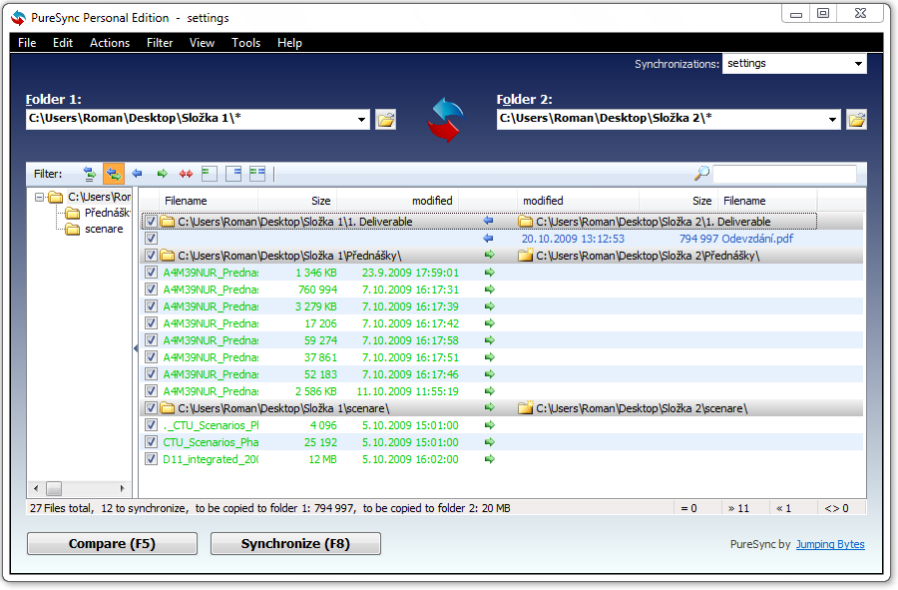This screenshot has width=898, height=590.
Task: Click the tree pane scrollbar left arrow
Action: (x=36, y=488)
